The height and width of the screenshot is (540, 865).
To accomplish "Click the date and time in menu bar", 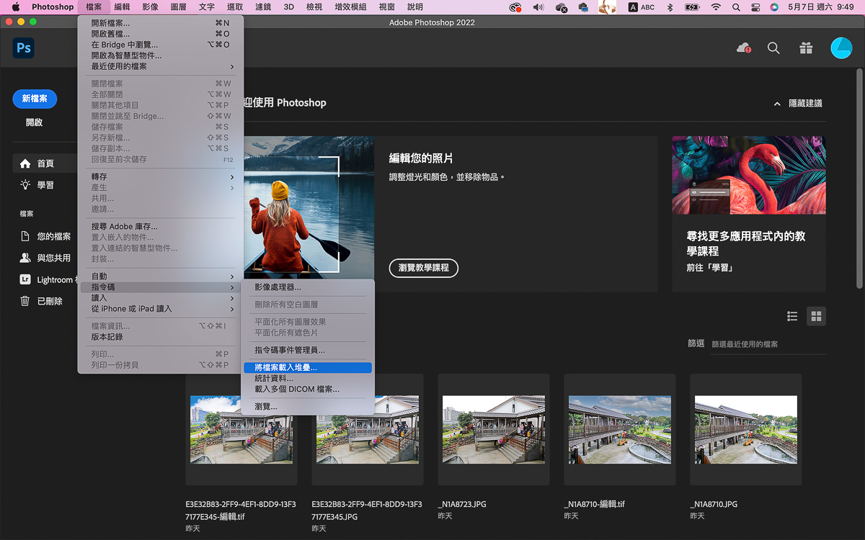I will (x=821, y=7).
